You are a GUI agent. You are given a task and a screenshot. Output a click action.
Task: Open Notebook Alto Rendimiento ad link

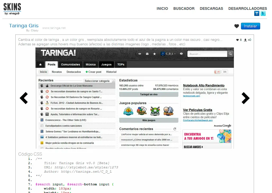pos(204,85)
